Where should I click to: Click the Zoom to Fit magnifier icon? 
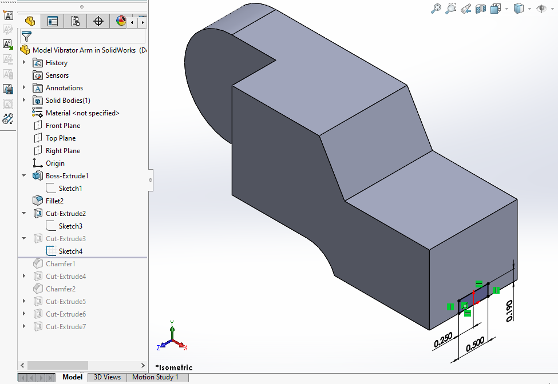point(436,9)
